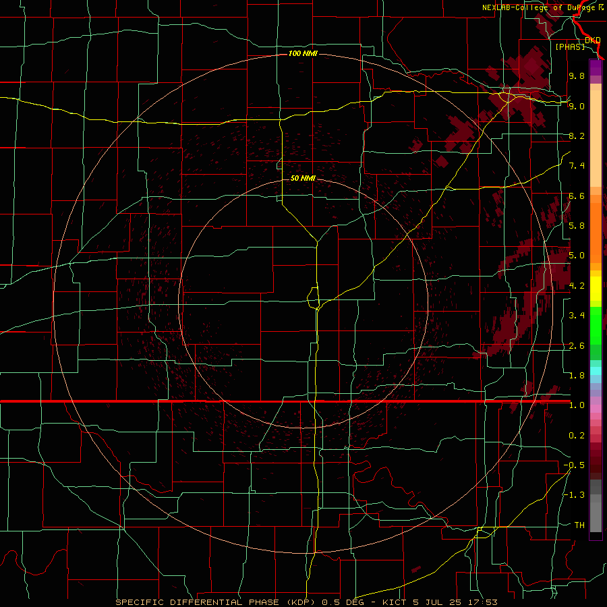The height and width of the screenshot is (607, 607).
Task: Select the "5.0" value on the scale
Action: 577,256
